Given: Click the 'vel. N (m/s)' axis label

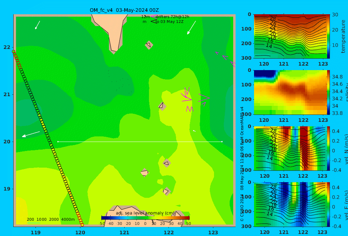Looking at the screenshot, I should [346, 149].
